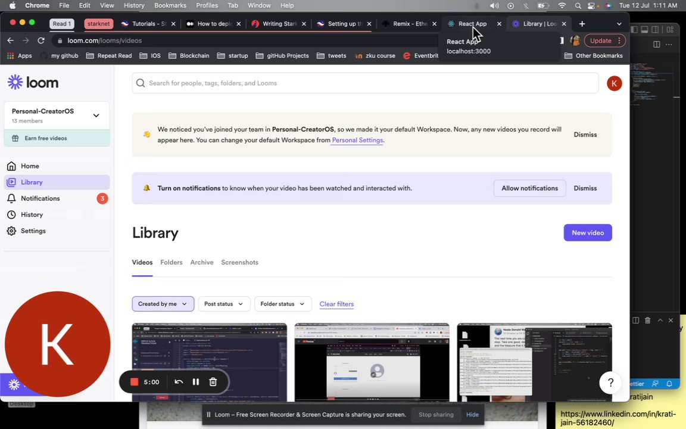Click the browser back arrow
The height and width of the screenshot is (429, 686).
coord(11,41)
